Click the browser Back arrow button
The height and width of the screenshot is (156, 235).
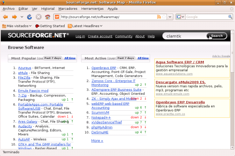(5, 17)
